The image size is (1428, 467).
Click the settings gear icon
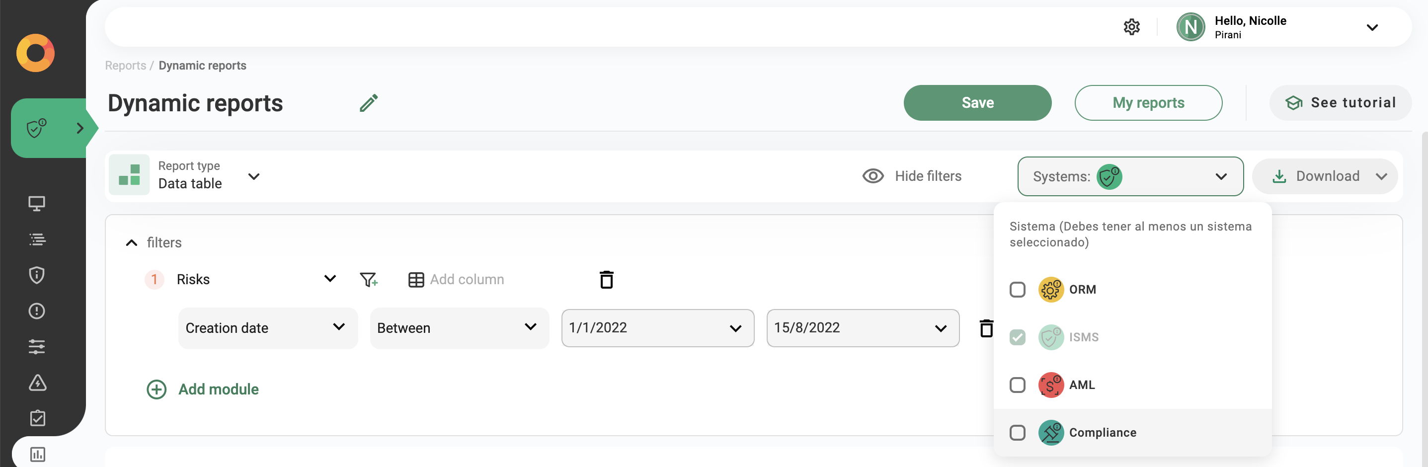point(1131,26)
